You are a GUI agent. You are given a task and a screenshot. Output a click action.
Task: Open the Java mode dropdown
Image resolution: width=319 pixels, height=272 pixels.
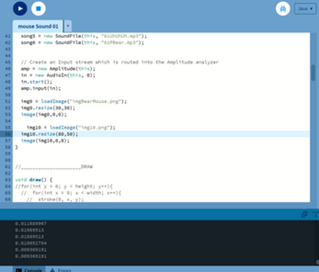coord(305,9)
